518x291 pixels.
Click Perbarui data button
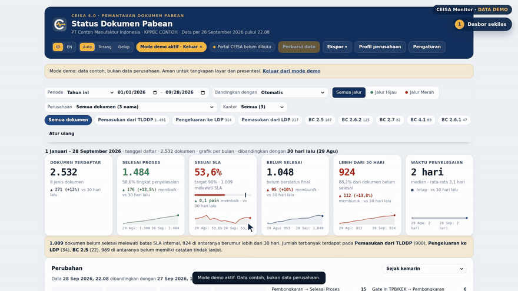(x=298, y=47)
